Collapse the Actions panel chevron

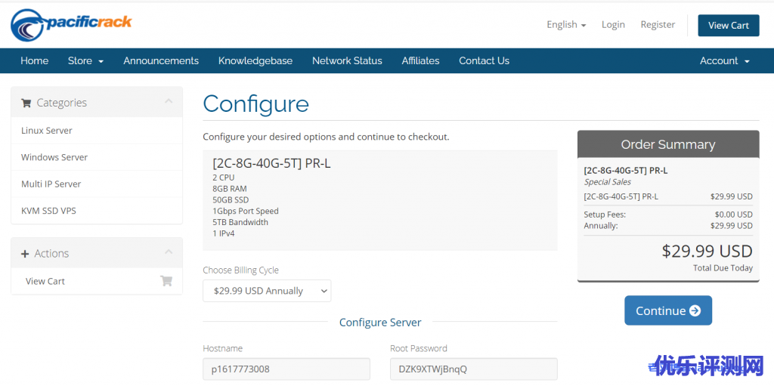point(168,253)
